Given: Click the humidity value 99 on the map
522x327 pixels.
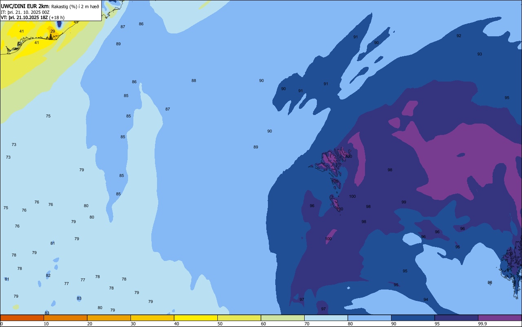Looking at the screenshot, I should click(404, 202).
